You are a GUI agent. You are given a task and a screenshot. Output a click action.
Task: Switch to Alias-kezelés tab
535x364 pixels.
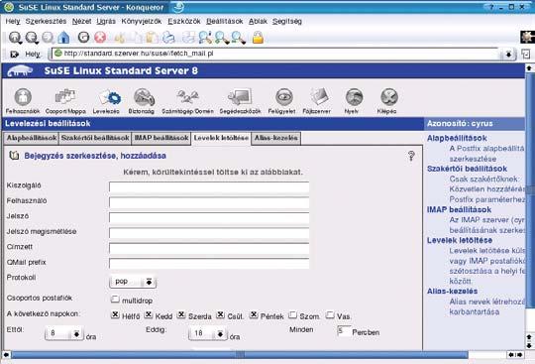tap(276, 138)
